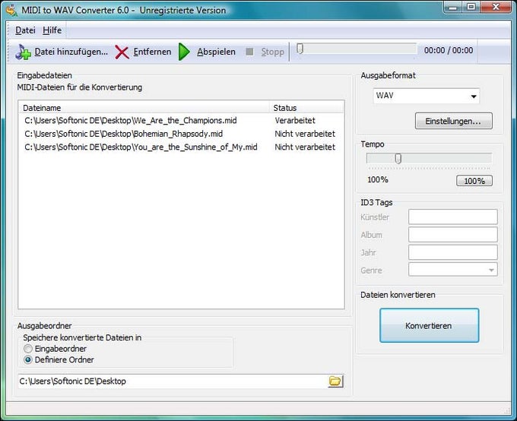Click Datei hinzufügen... label in toolbar
This screenshot has width=517, height=421.
(x=71, y=52)
